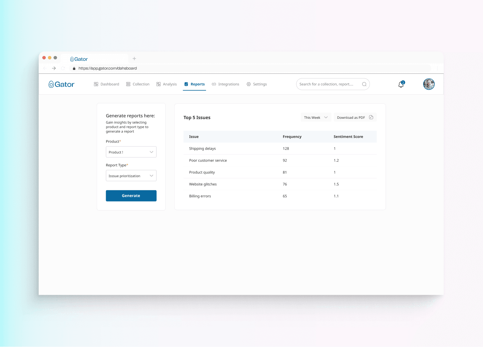Click the search magnifier icon
483x347 pixels.
(x=364, y=84)
